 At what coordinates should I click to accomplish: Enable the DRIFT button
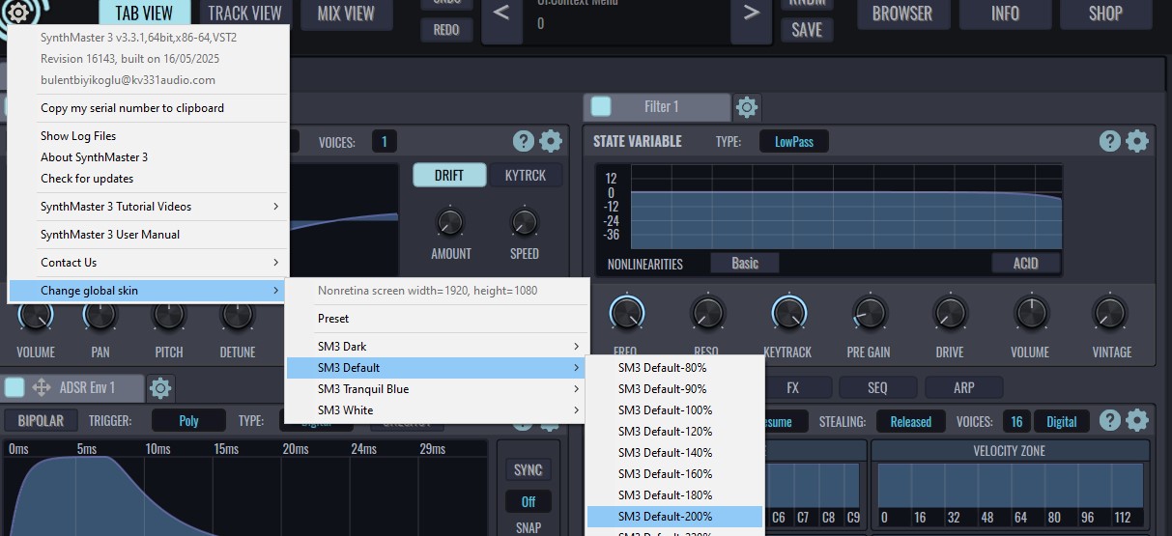pos(448,175)
